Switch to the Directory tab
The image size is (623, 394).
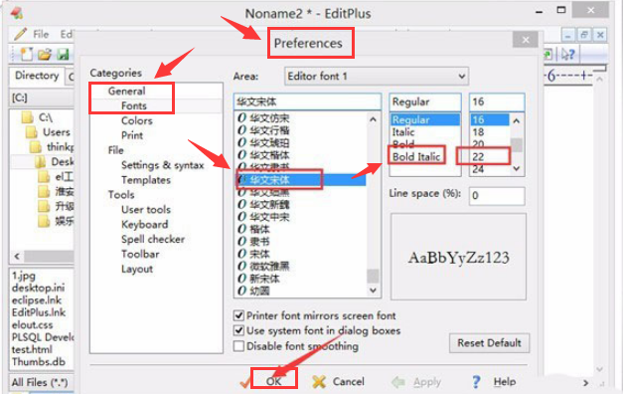click(37, 76)
